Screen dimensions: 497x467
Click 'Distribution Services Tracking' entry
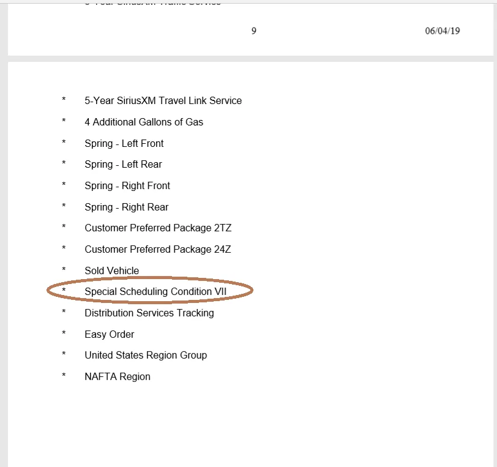coord(149,313)
